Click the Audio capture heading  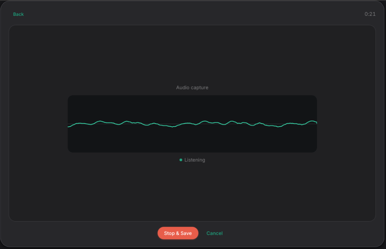(192, 87)
